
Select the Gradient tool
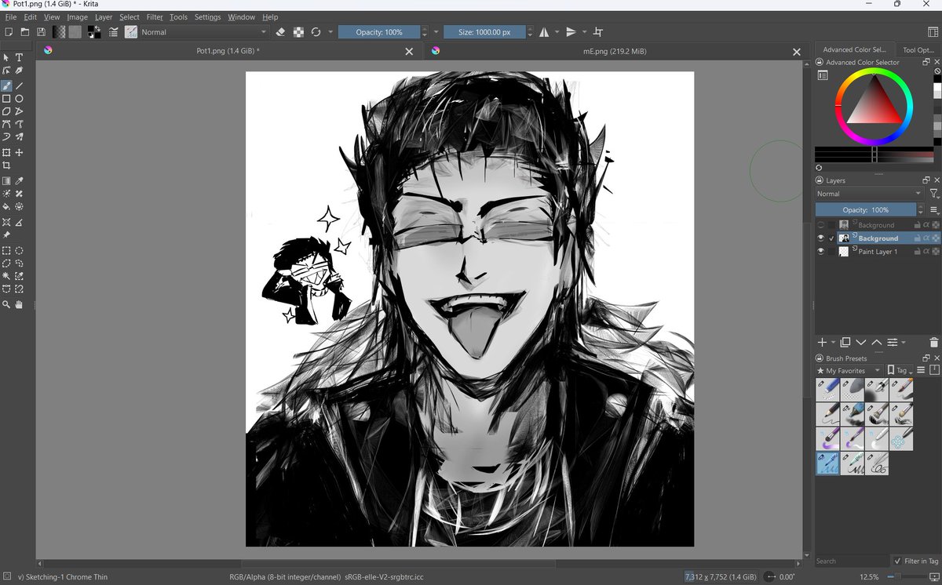pyautogui.click(x=6, y=181)
